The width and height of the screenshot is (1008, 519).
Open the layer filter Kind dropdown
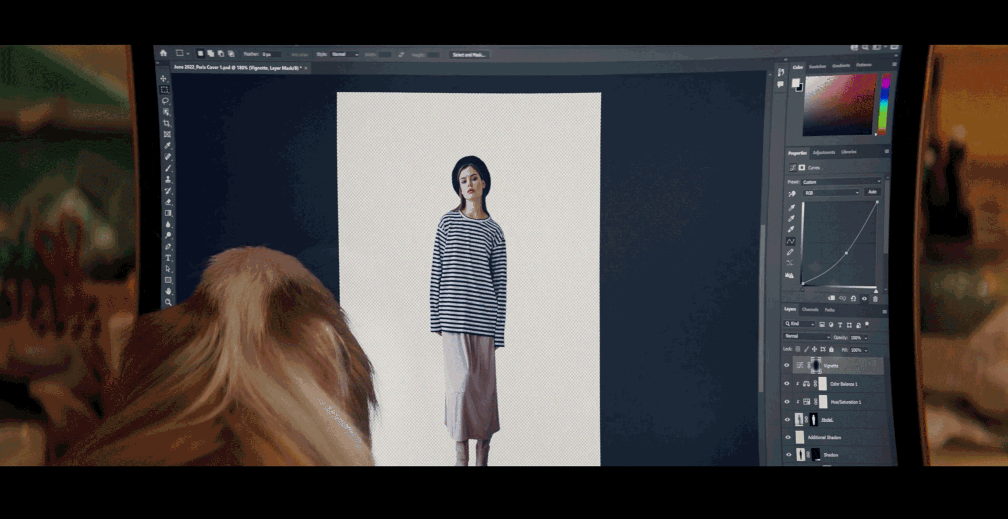[799, 324]
